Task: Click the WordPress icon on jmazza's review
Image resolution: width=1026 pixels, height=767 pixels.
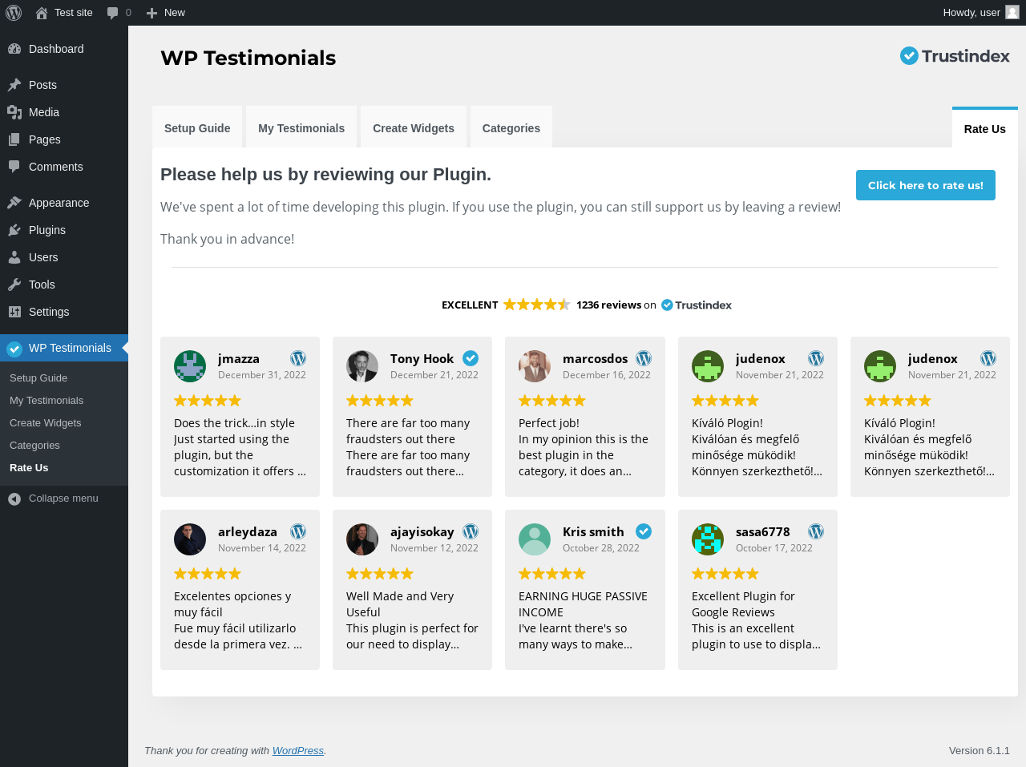Action: point(298,358)
